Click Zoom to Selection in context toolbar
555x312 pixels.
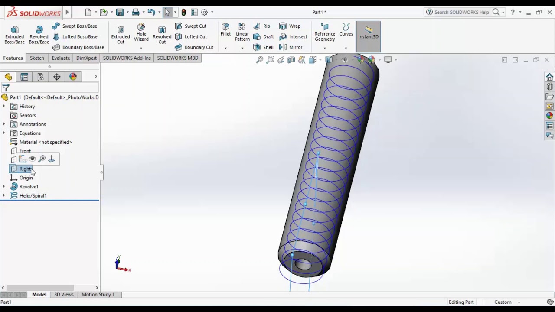(x=42, y=159)
